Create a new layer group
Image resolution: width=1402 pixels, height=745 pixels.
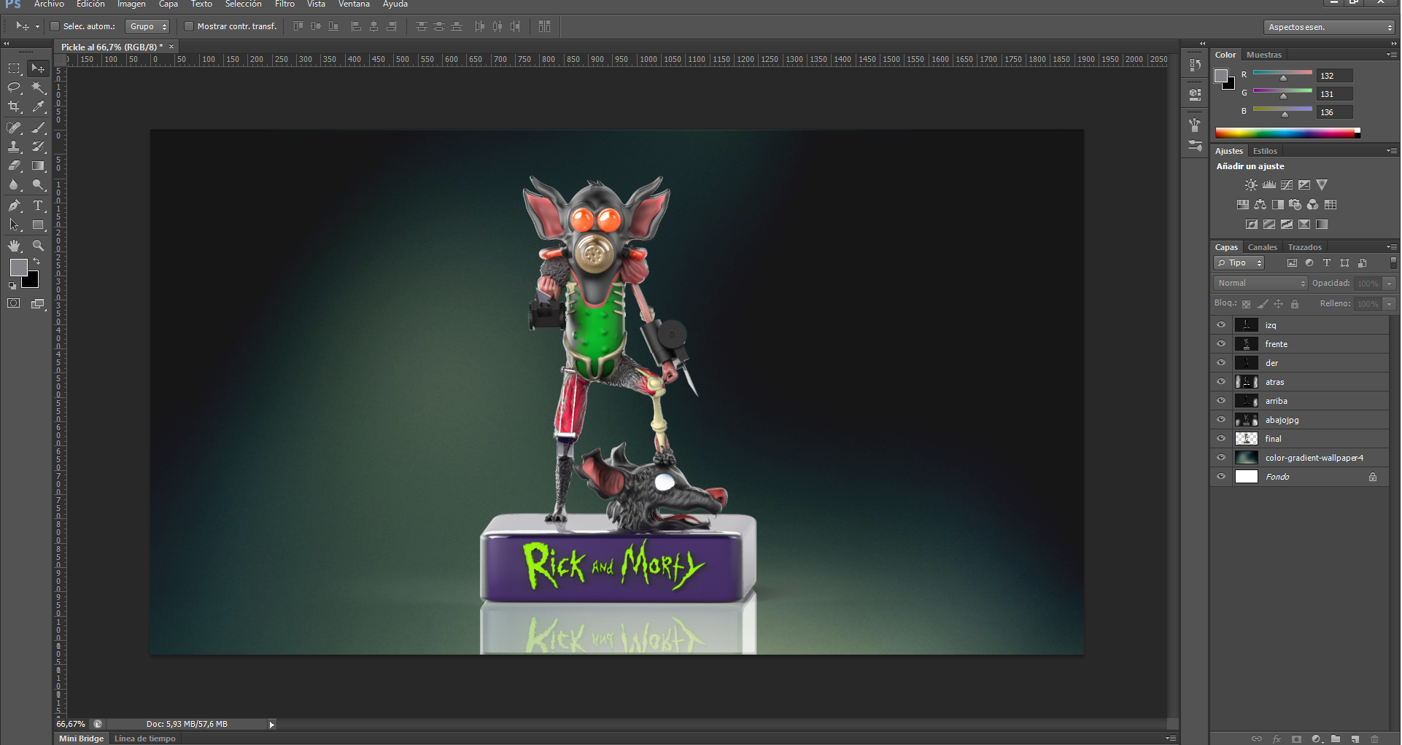click(x=1335, y=738)
